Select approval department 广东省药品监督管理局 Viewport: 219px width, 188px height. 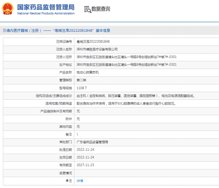coord(92,142)
